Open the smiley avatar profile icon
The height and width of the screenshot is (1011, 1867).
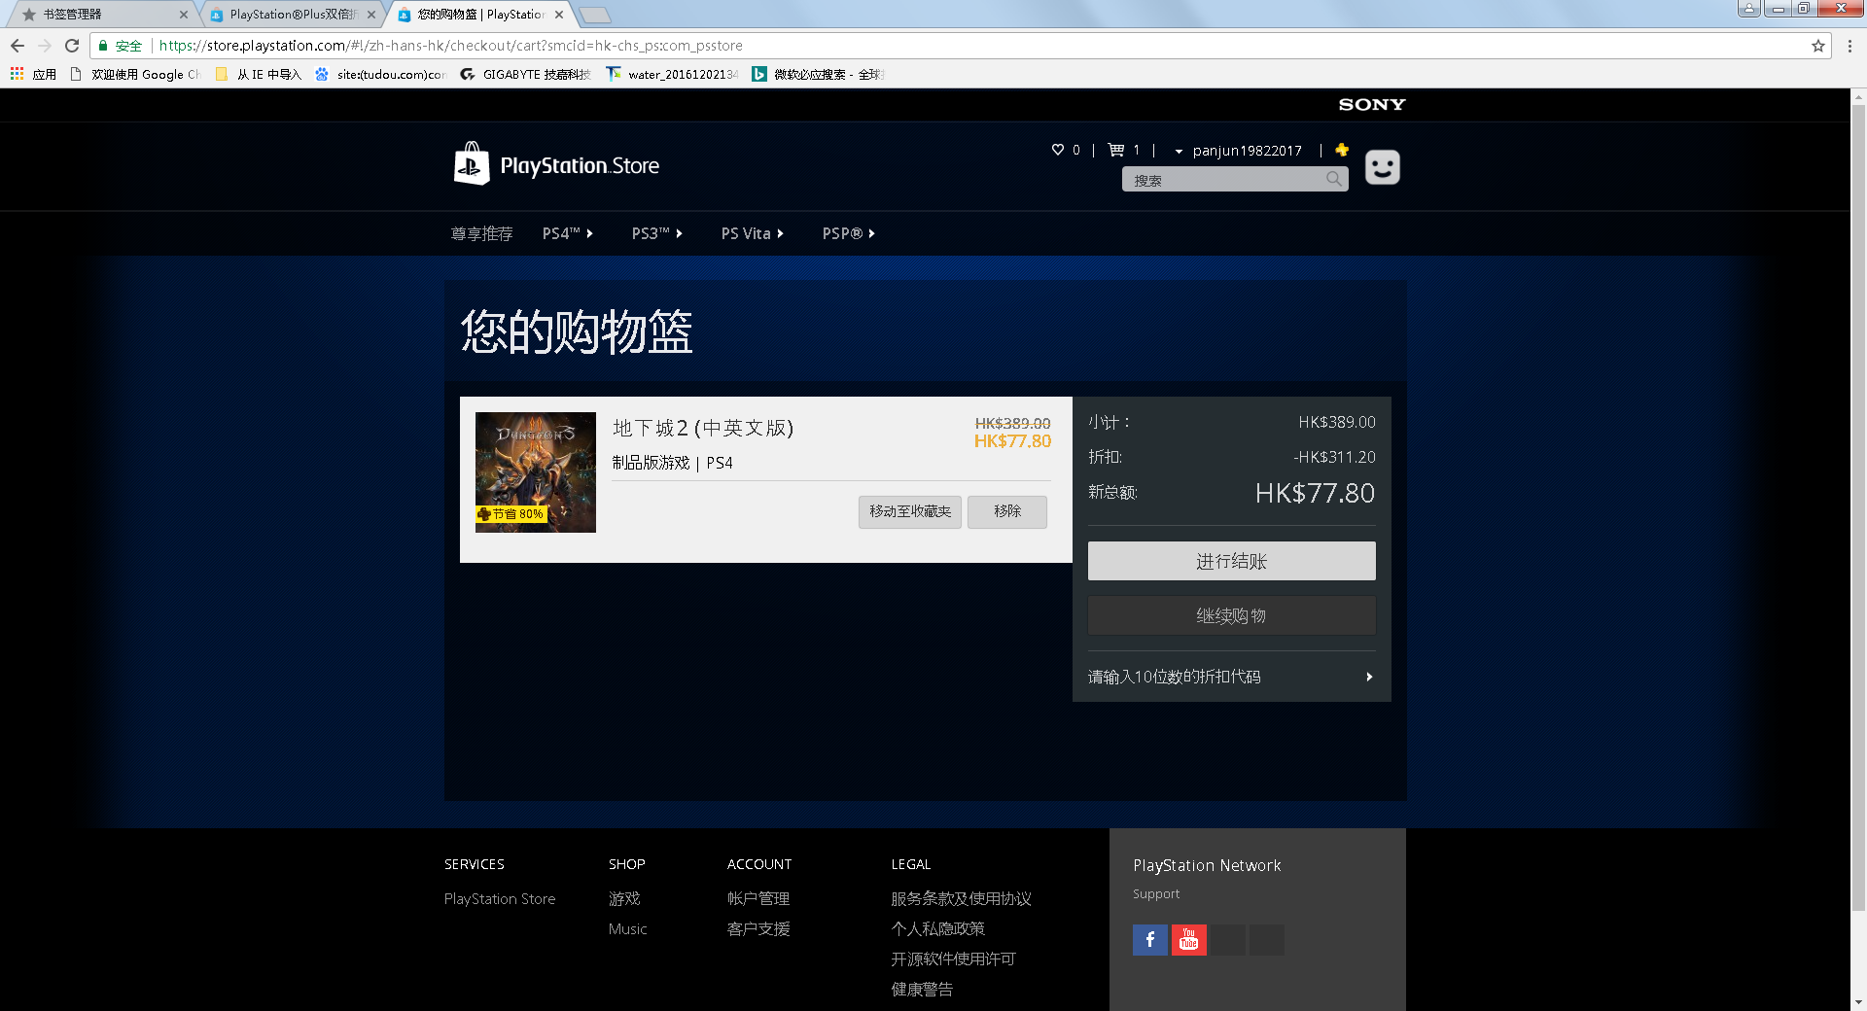[1382, 167]
